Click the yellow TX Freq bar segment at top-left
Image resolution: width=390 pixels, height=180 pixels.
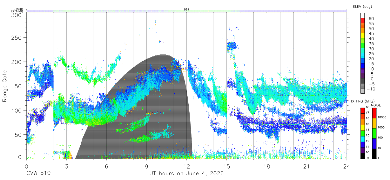[40, 12]
